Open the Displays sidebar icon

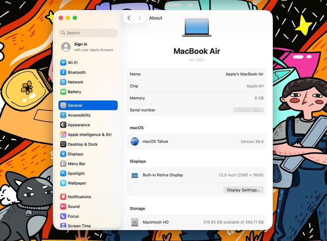tap(63, 154)
